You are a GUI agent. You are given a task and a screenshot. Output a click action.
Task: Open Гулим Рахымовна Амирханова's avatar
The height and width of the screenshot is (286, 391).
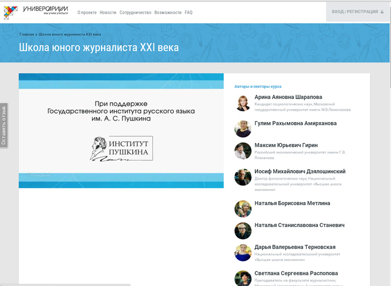[243, 129]
